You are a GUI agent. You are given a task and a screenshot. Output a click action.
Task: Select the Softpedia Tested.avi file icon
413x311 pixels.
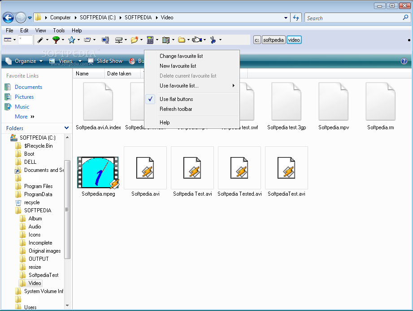coord(239,168)
